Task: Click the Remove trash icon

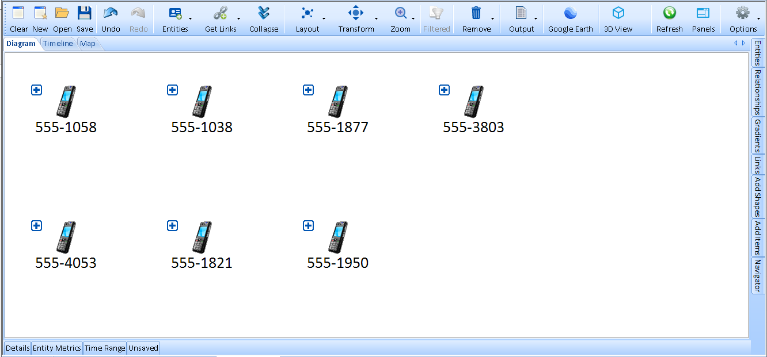Action: click(476, 13)
